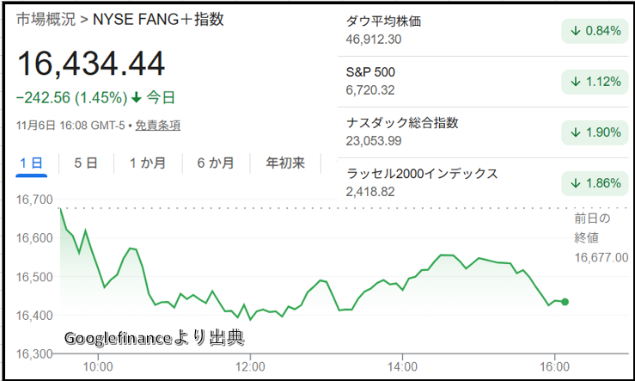This screenshot has height=381, width=635.
Task: Click the S&P 500 1.12% down badge
Action: pyautogui.click(x=593, y=82)
